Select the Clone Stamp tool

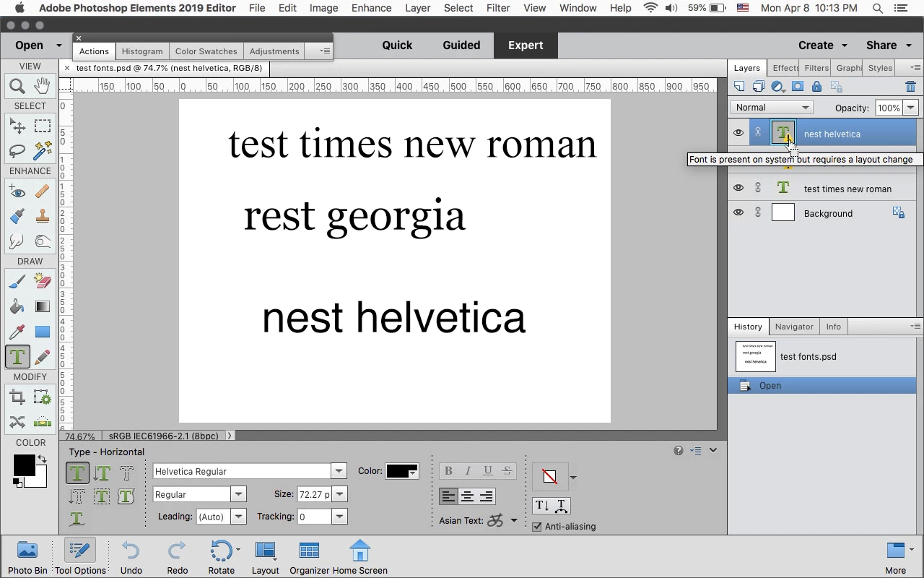click(x=43, y=216)
